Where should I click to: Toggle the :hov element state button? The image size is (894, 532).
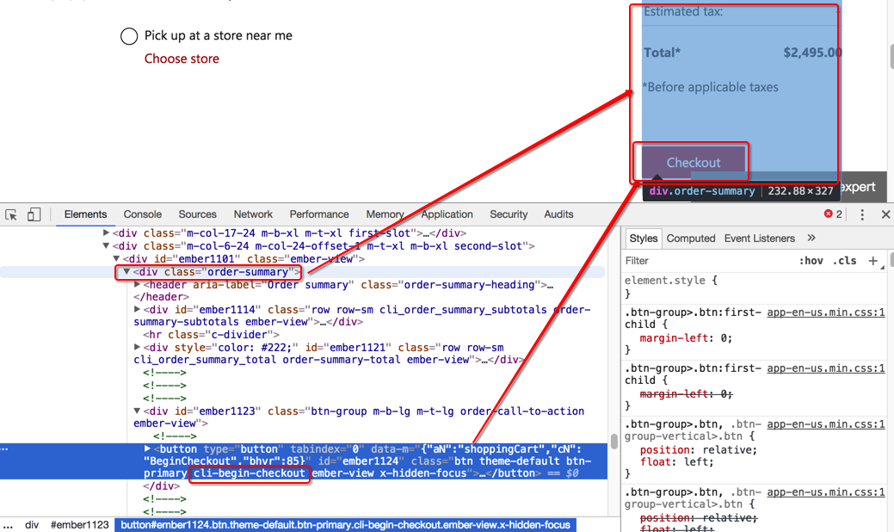click(x=811, y=261)
